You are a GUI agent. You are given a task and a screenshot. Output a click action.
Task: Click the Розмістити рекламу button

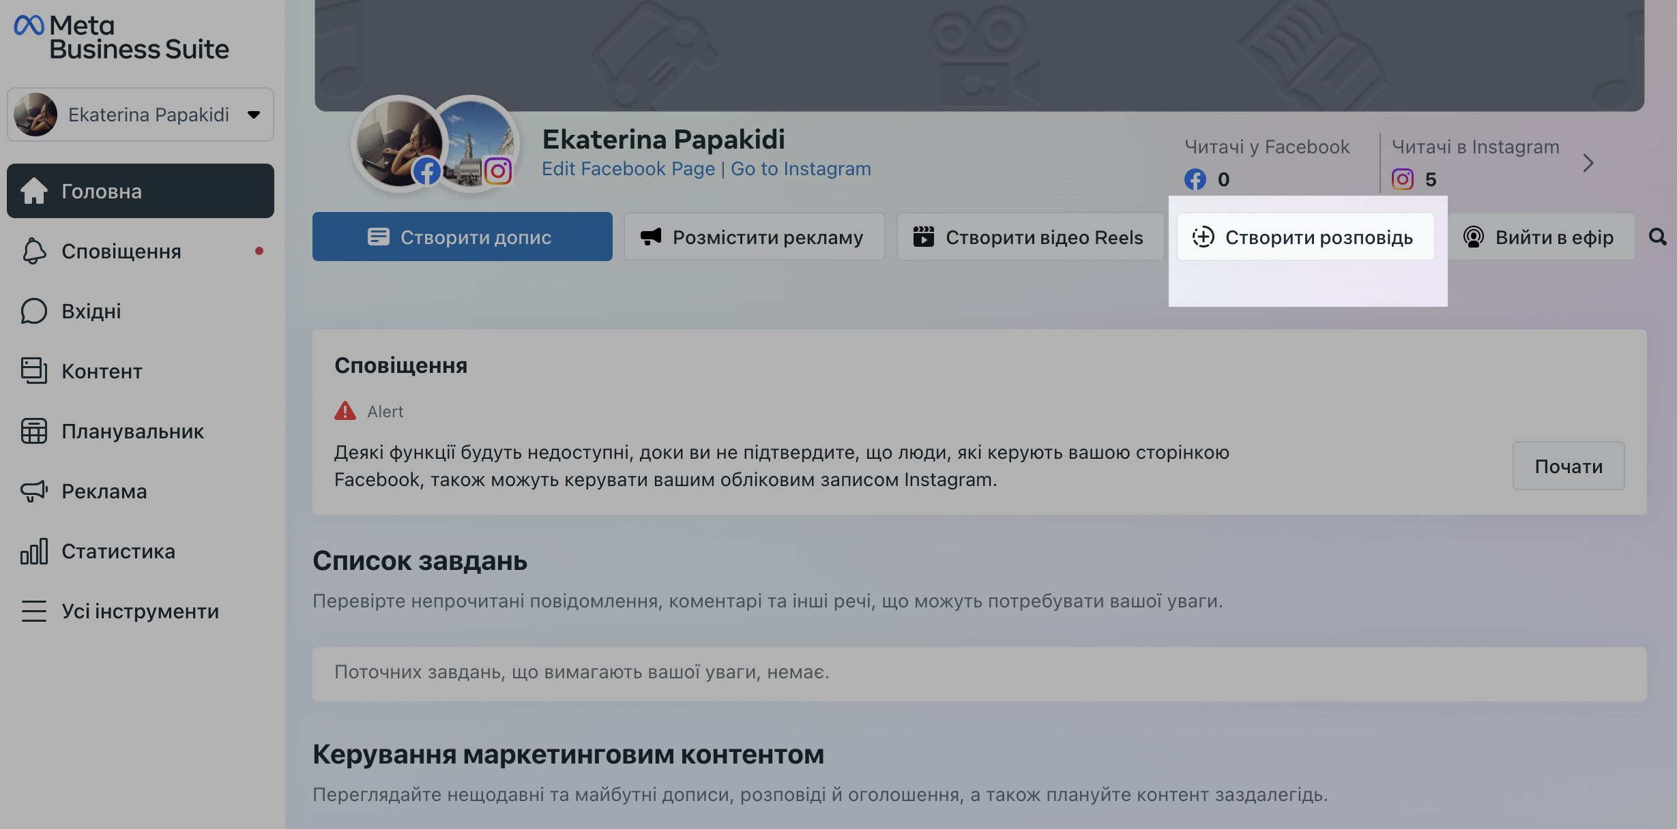pyautogui.click(x=754, y=237)
